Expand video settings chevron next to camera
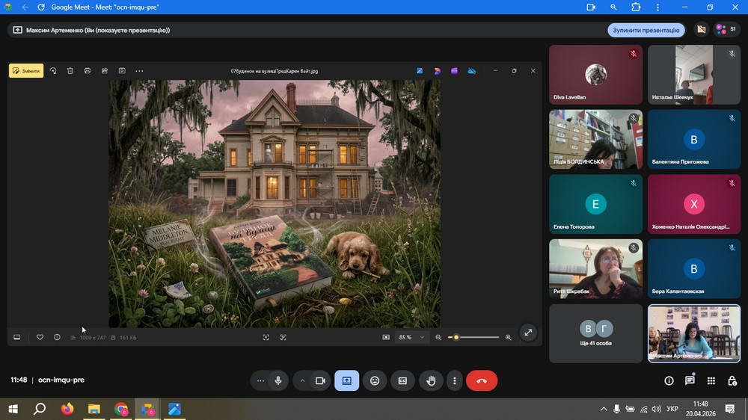Screen dimensions: 748x420 302,380
